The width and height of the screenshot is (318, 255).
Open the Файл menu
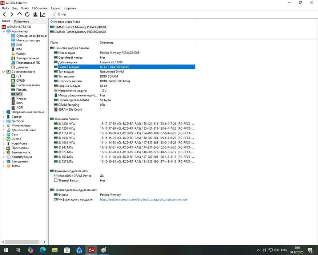click(x=5, y=8)
